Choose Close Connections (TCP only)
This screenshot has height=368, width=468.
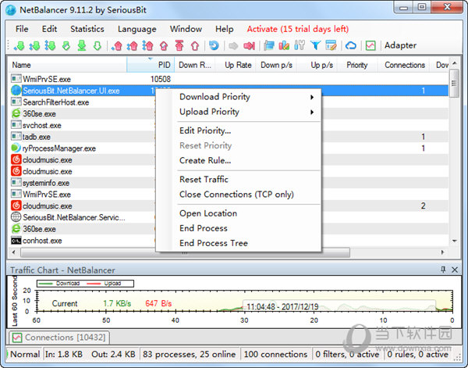click(239, 195)
